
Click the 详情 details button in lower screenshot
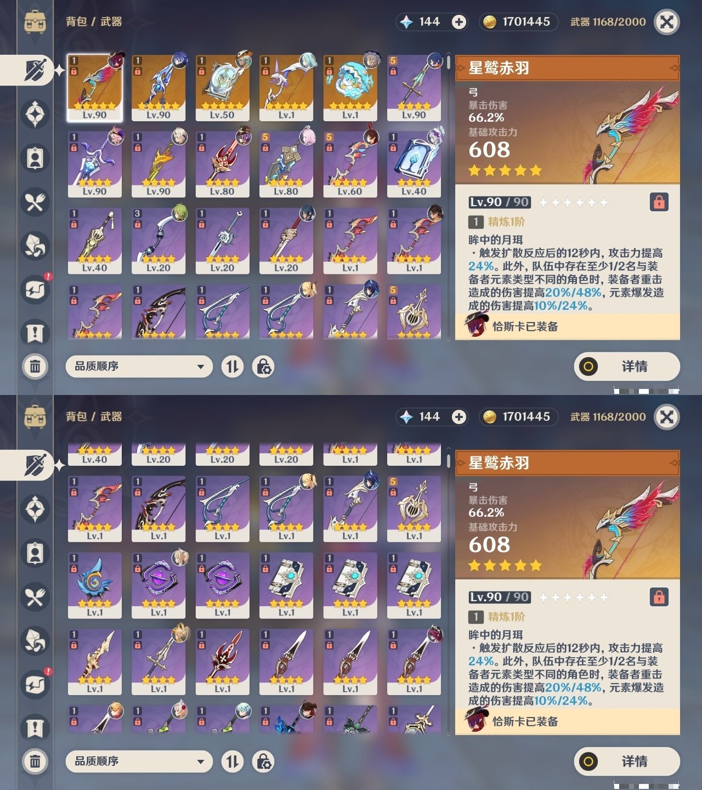627,761
